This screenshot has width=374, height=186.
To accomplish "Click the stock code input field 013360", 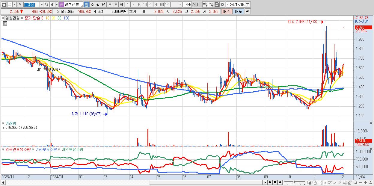I will pyautogui.click(x=32, y=4).
